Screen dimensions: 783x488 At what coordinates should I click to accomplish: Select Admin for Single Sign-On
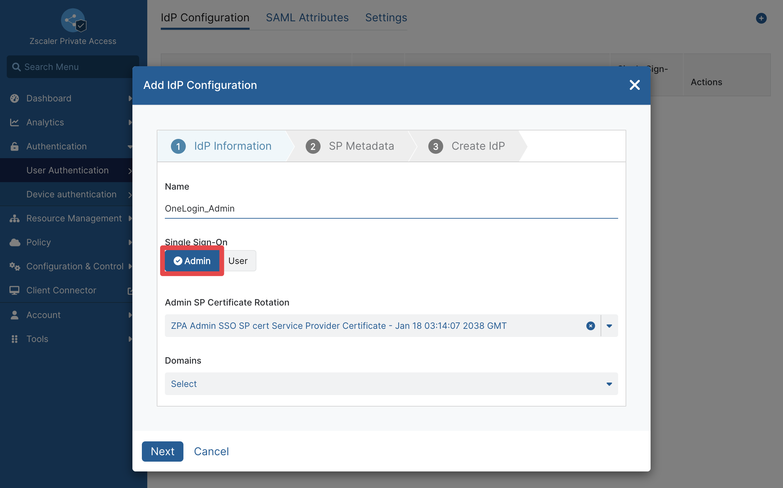[192, 261]
